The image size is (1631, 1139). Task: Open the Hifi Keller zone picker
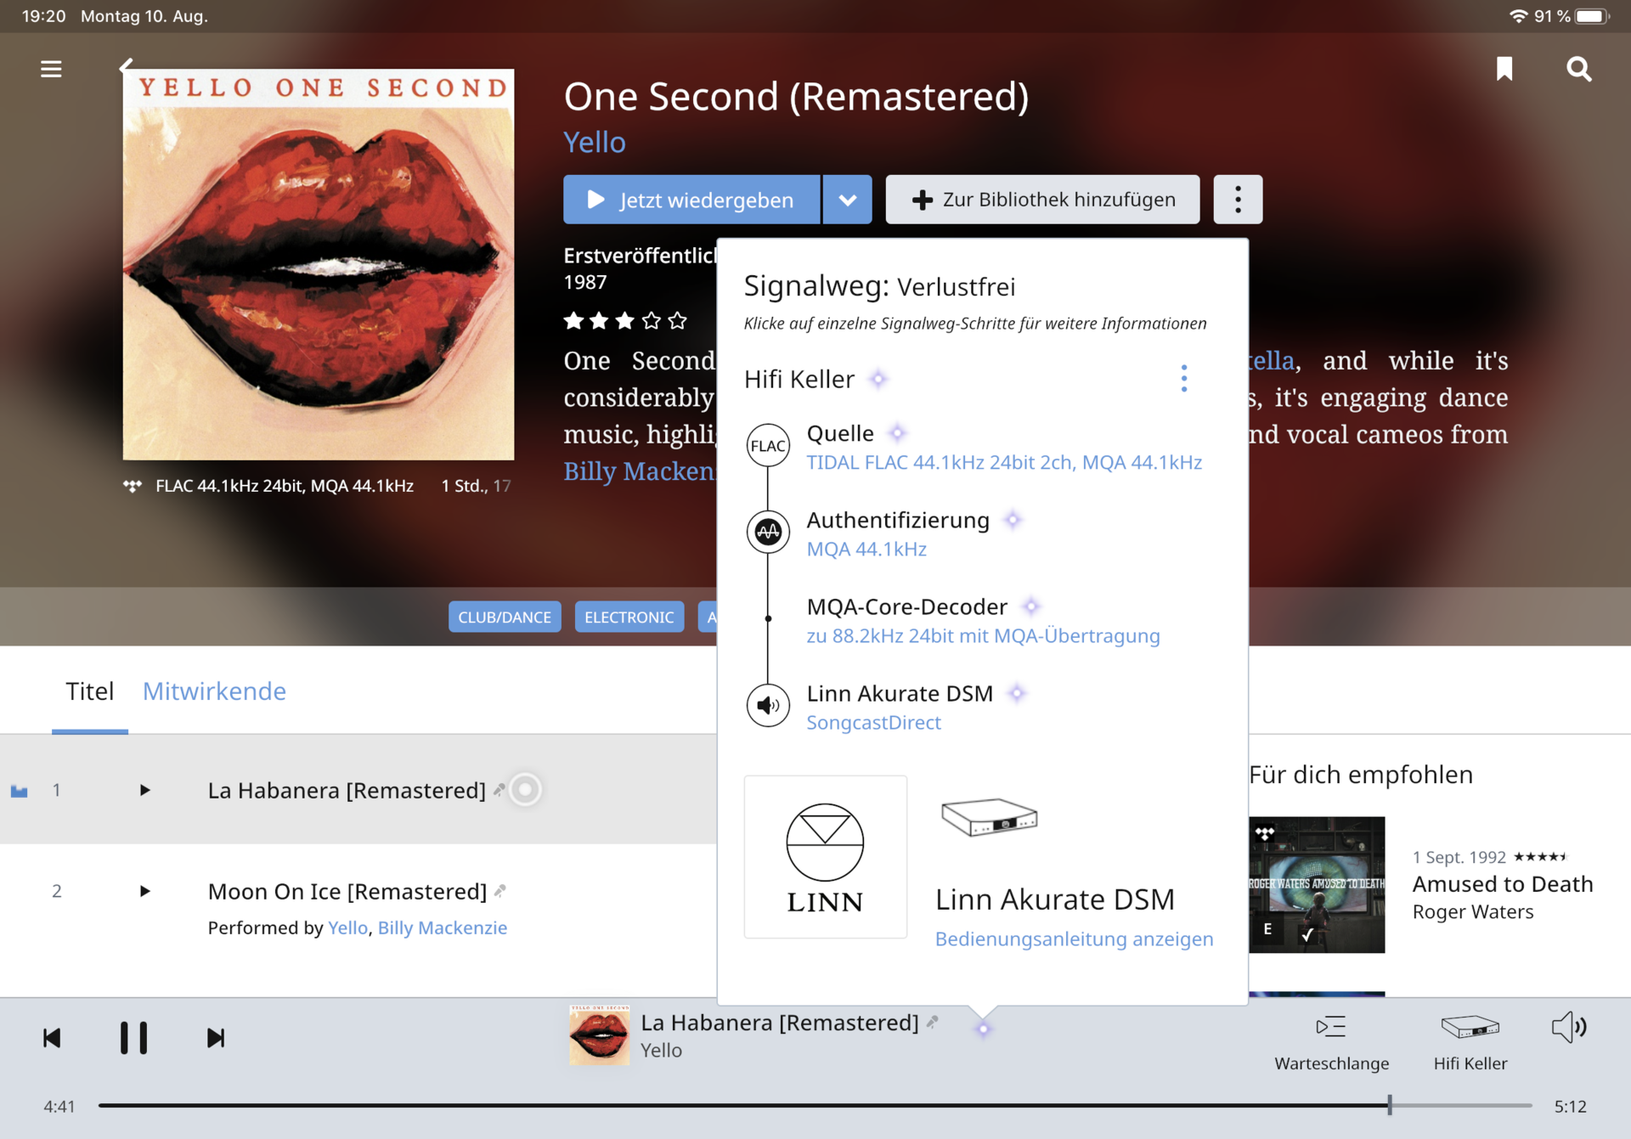[1470, 1043]
